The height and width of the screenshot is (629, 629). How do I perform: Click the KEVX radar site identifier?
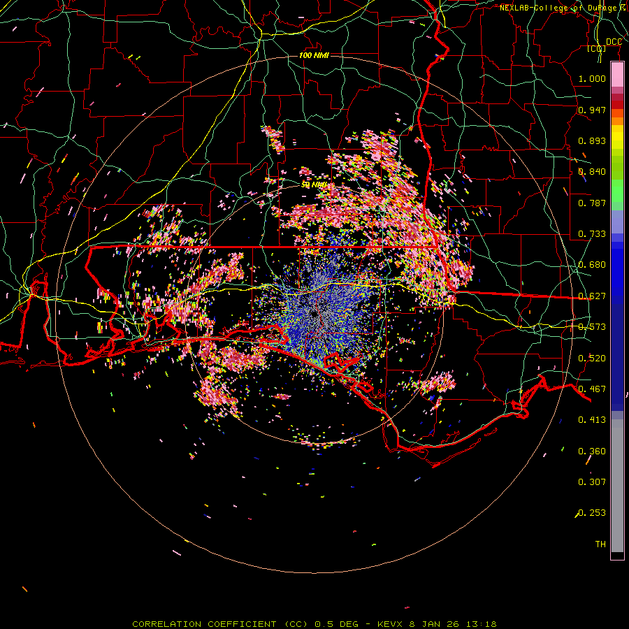click(x=391, y=624)
